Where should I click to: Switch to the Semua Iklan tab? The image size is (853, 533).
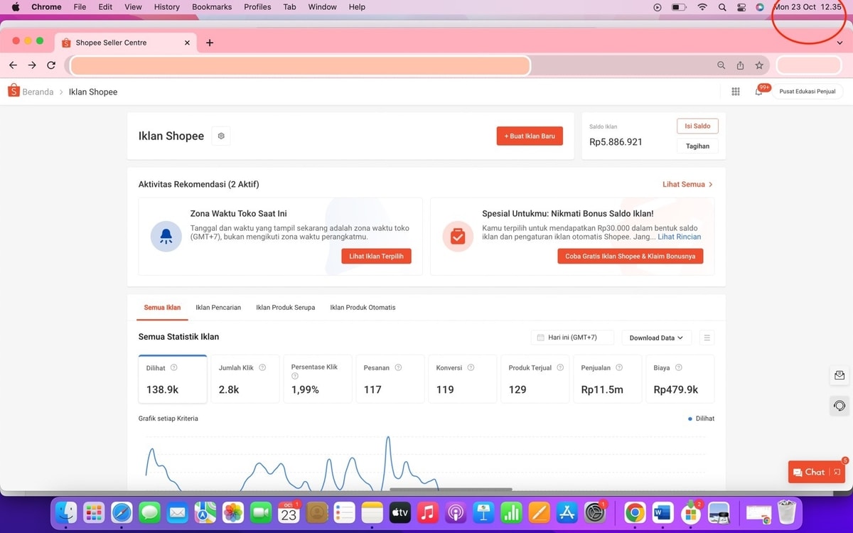162,308
